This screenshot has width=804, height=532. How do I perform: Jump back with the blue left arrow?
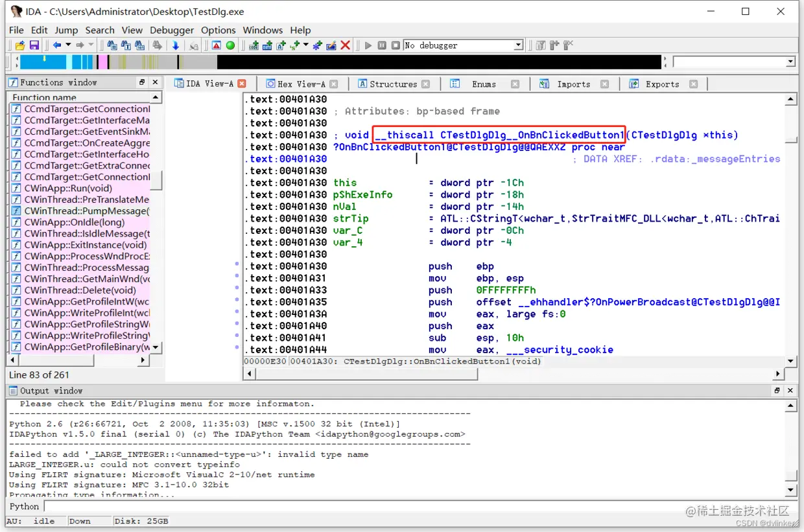(57, 45)
